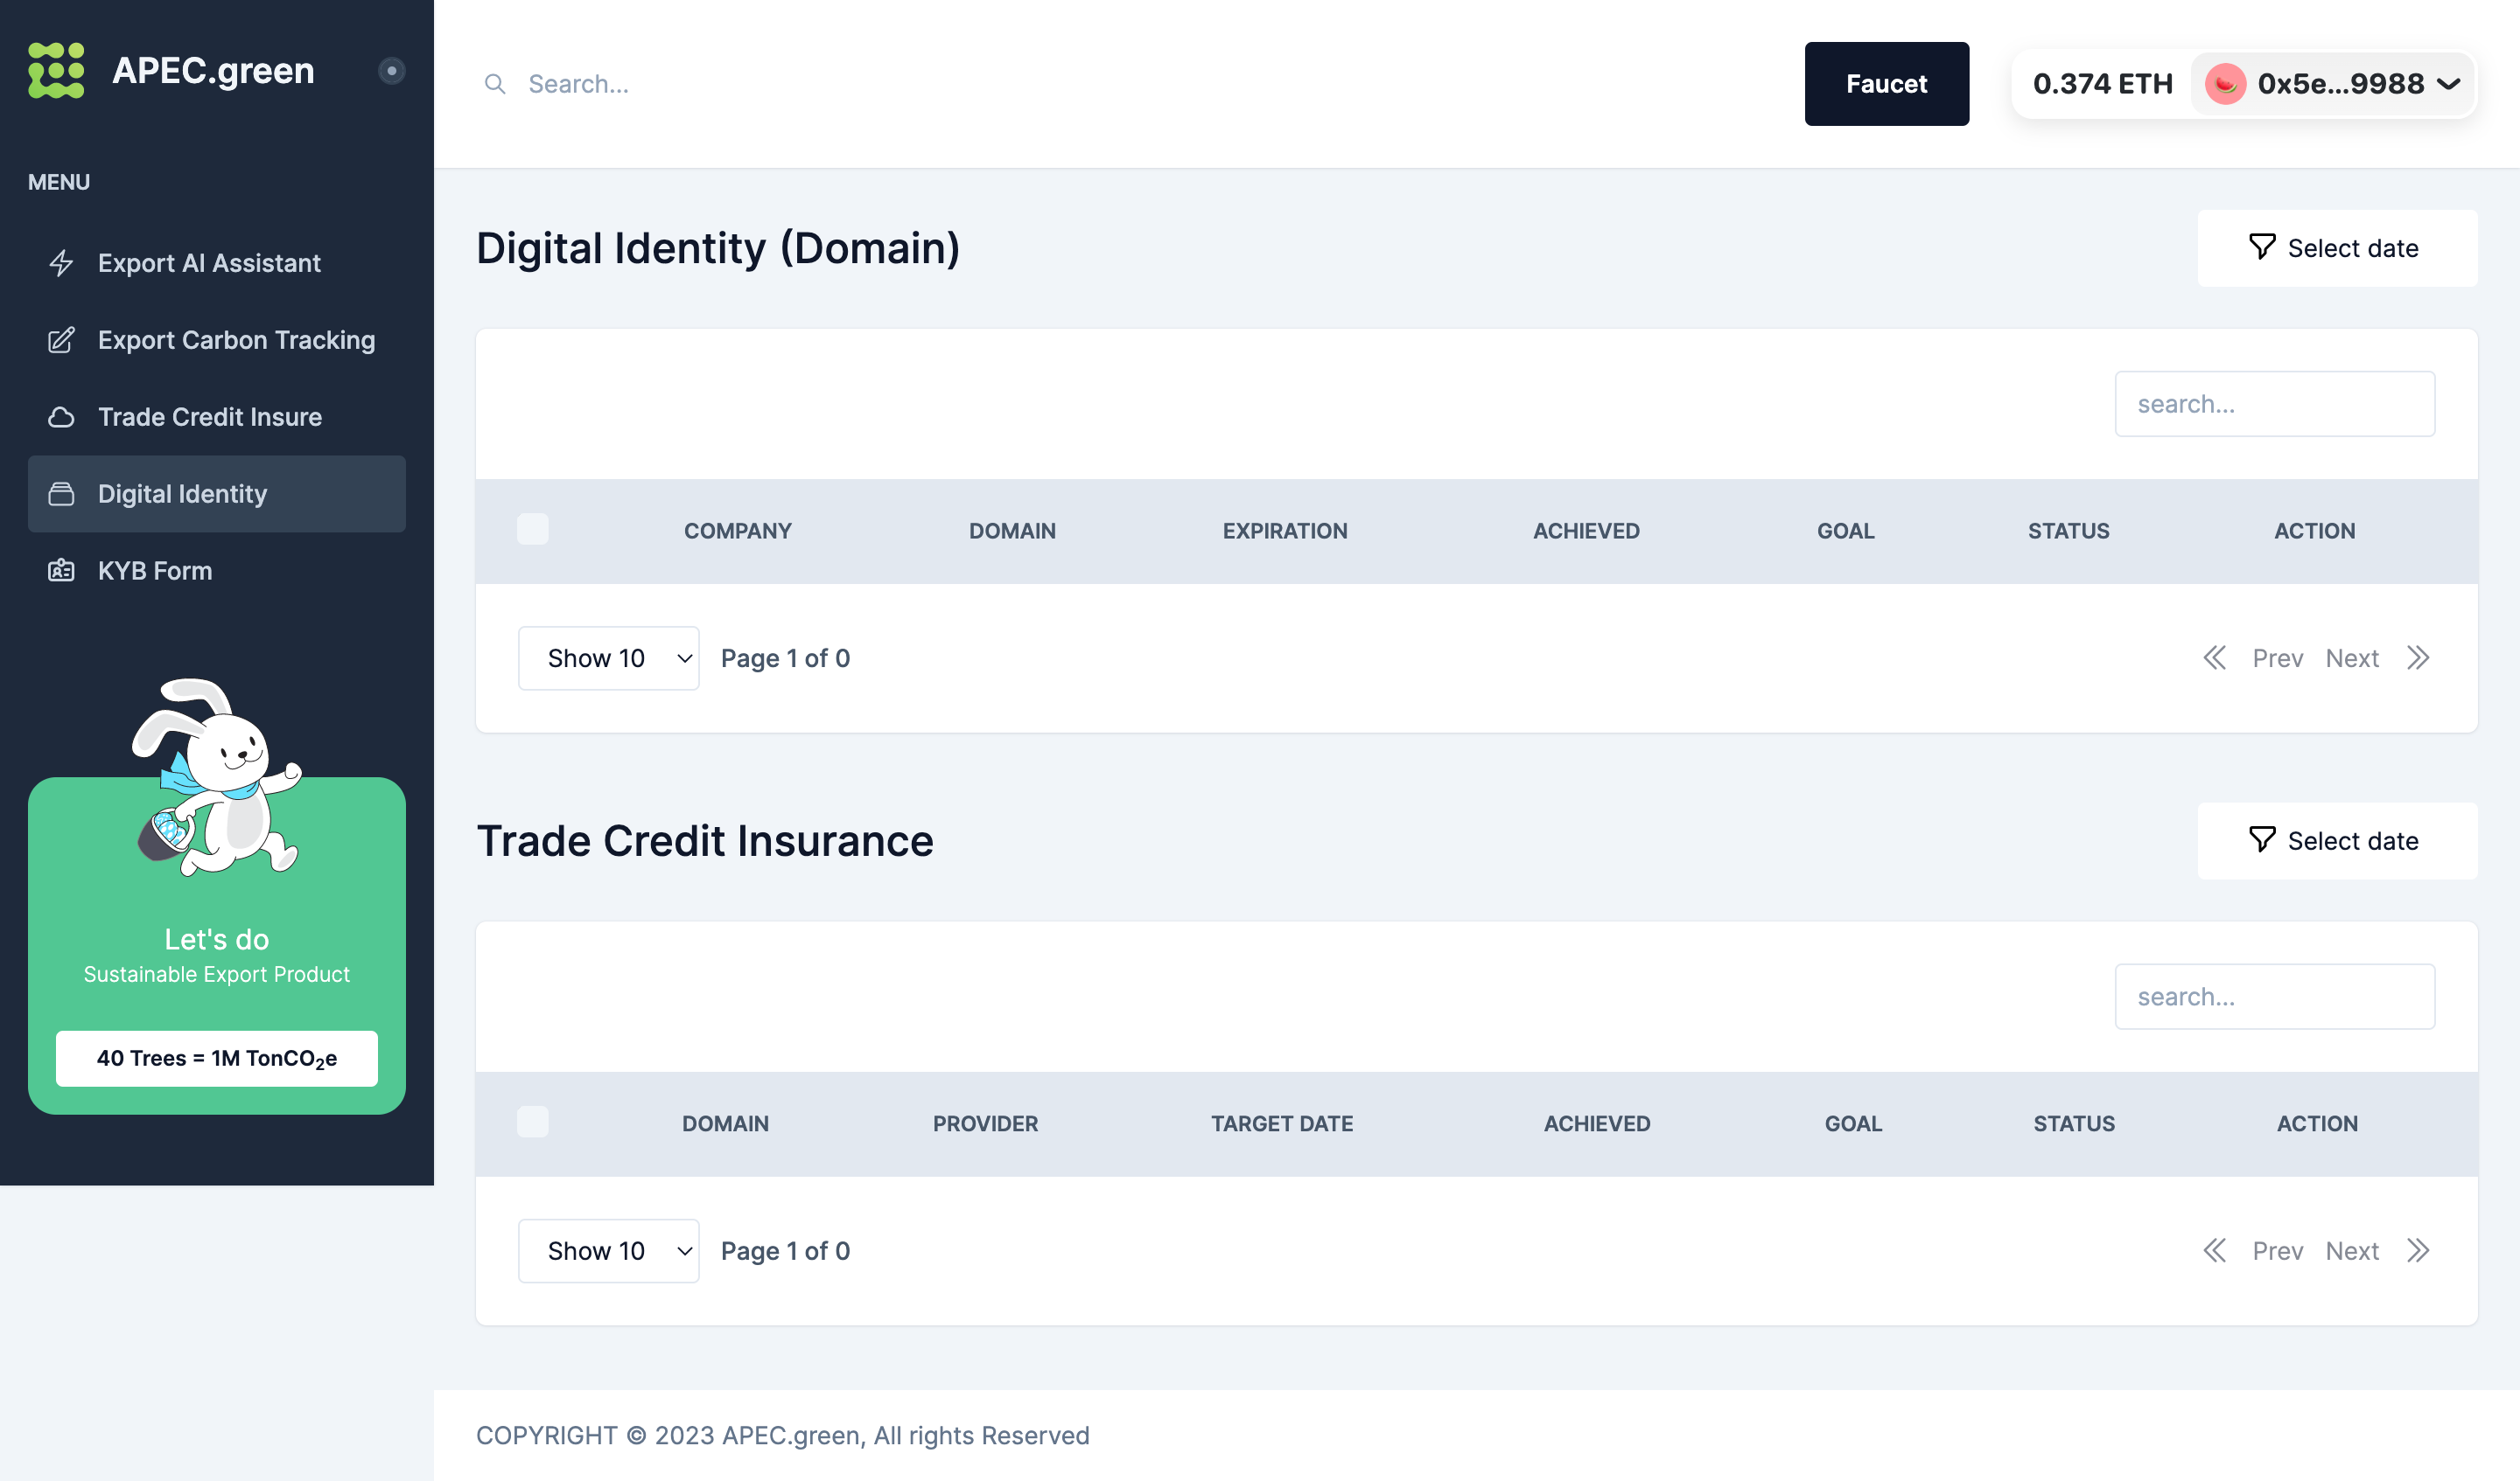The width and height of the screenshot is (2520, 1481).
Task: Click the wallet avatar icon
Action: click(2225, 84)
